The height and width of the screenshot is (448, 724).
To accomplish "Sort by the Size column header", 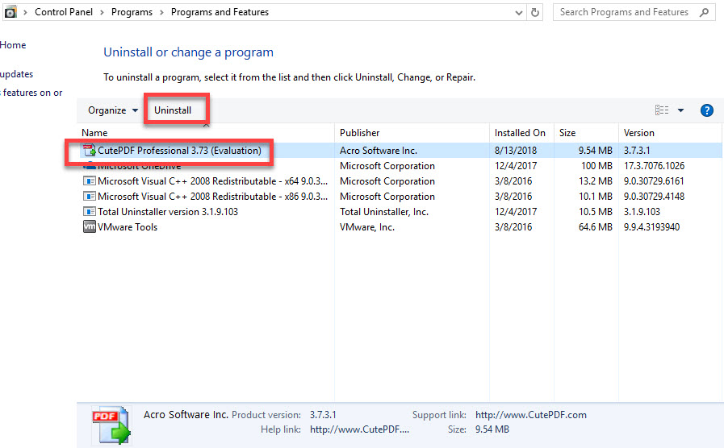I will tap(567, 133).
